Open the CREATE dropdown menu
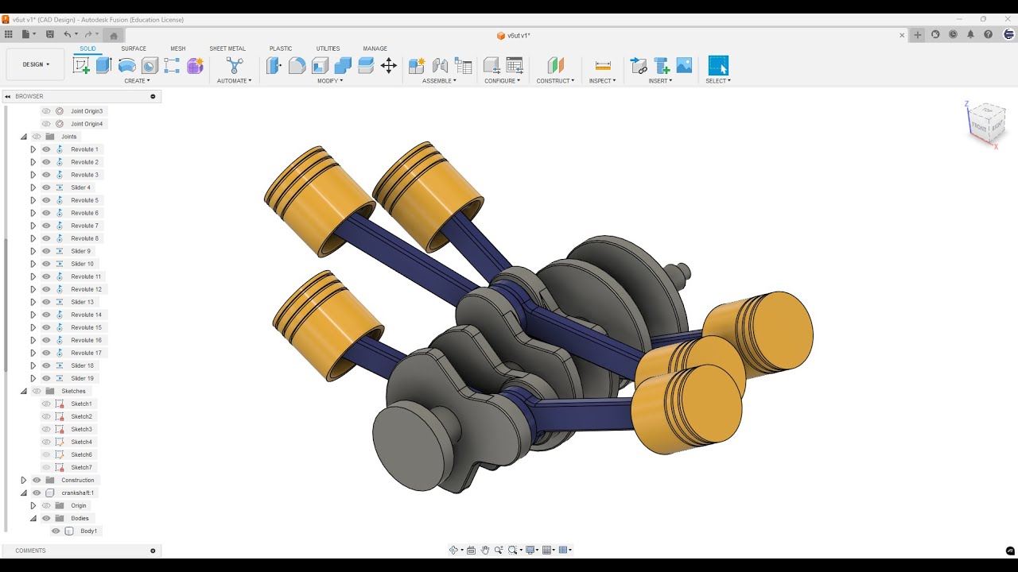Image resolution: width=1018 pixels, height=572 pixels. pos(137,81)
